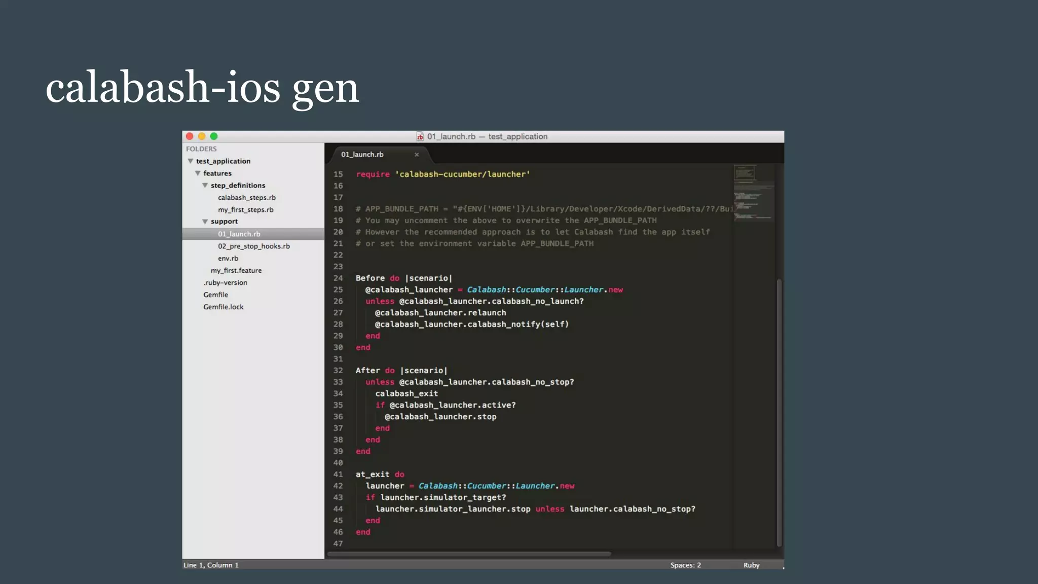Open calabash_steps.rb in the sidebar
The image size is (1038, 584).
[247, 198]
